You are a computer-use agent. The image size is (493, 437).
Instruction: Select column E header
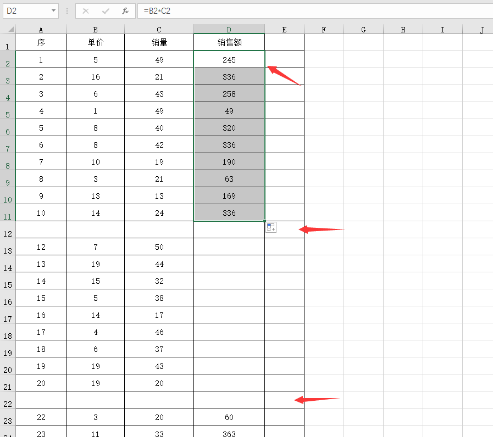[284, 30]
